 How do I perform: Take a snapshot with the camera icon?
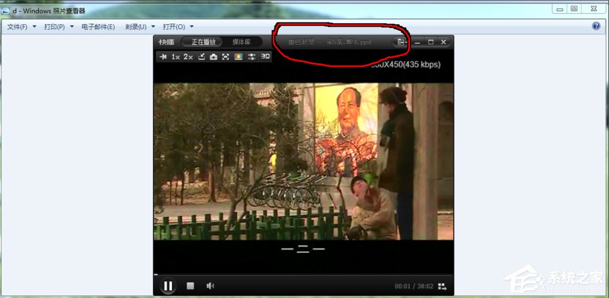coord(213,57)
